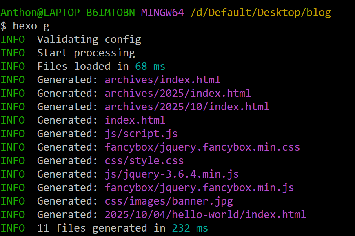Image resolution: width=355 pixels, height=236 pixels.
Task: Click the fancybox/jquery.fancybox.min.css path
Action: click(x=202, y=147)
